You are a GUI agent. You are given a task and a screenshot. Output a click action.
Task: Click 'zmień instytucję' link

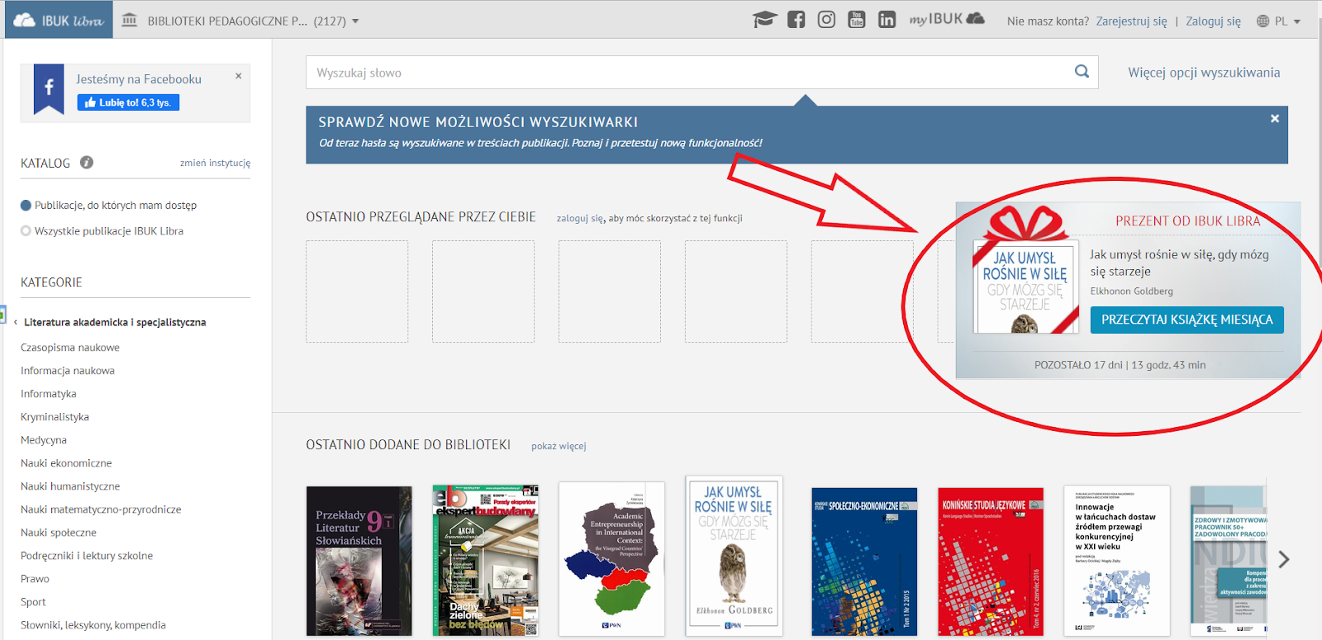coord(215,163)
